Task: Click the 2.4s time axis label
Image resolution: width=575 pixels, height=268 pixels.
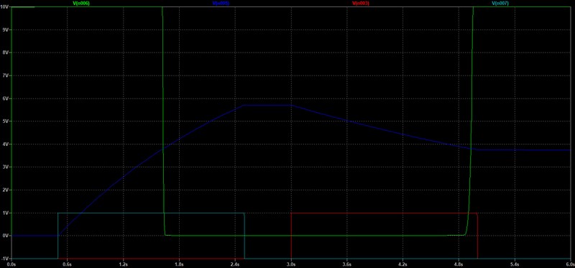Action: (x=235, y=264)
